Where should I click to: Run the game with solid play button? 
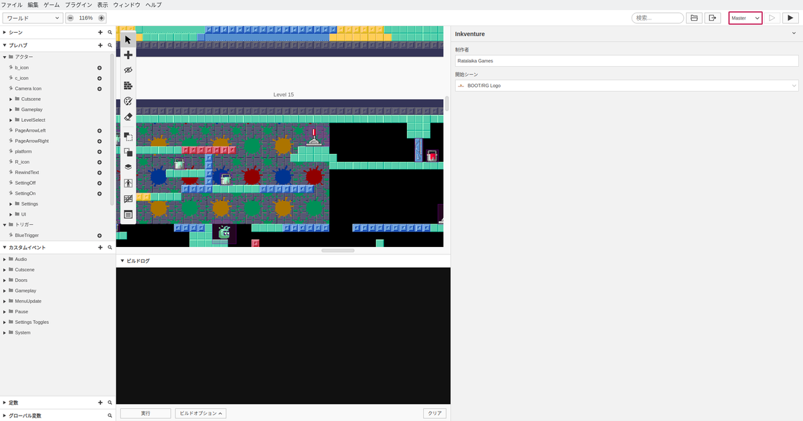click(x=790, y=18)
